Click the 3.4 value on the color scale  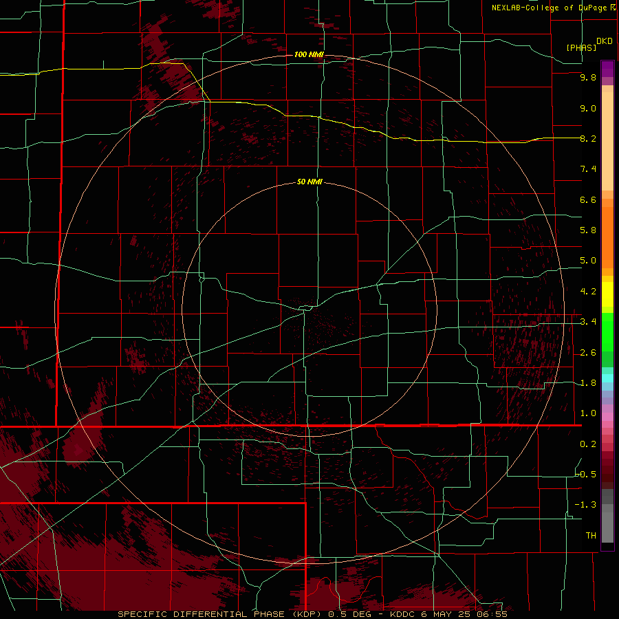588,322
